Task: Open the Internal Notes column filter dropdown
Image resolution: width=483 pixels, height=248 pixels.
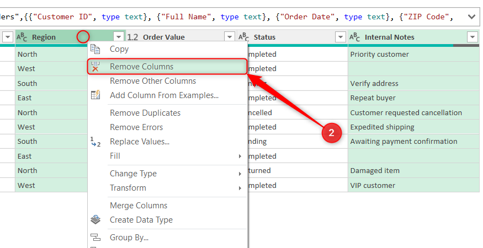Action: pos(473,37)
